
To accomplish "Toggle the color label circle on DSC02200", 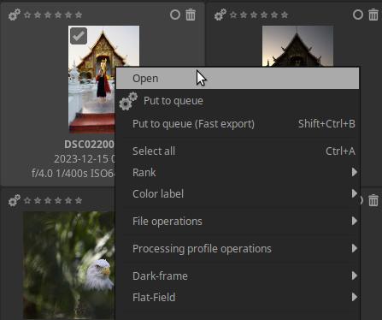I will click(x=175, y=15).
